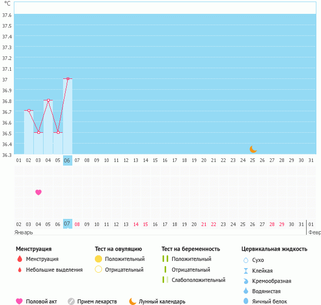Viewport: 321px width, 305px height.
Task: Click the Половой акт heart legend icon
Action: coord(19,301)
